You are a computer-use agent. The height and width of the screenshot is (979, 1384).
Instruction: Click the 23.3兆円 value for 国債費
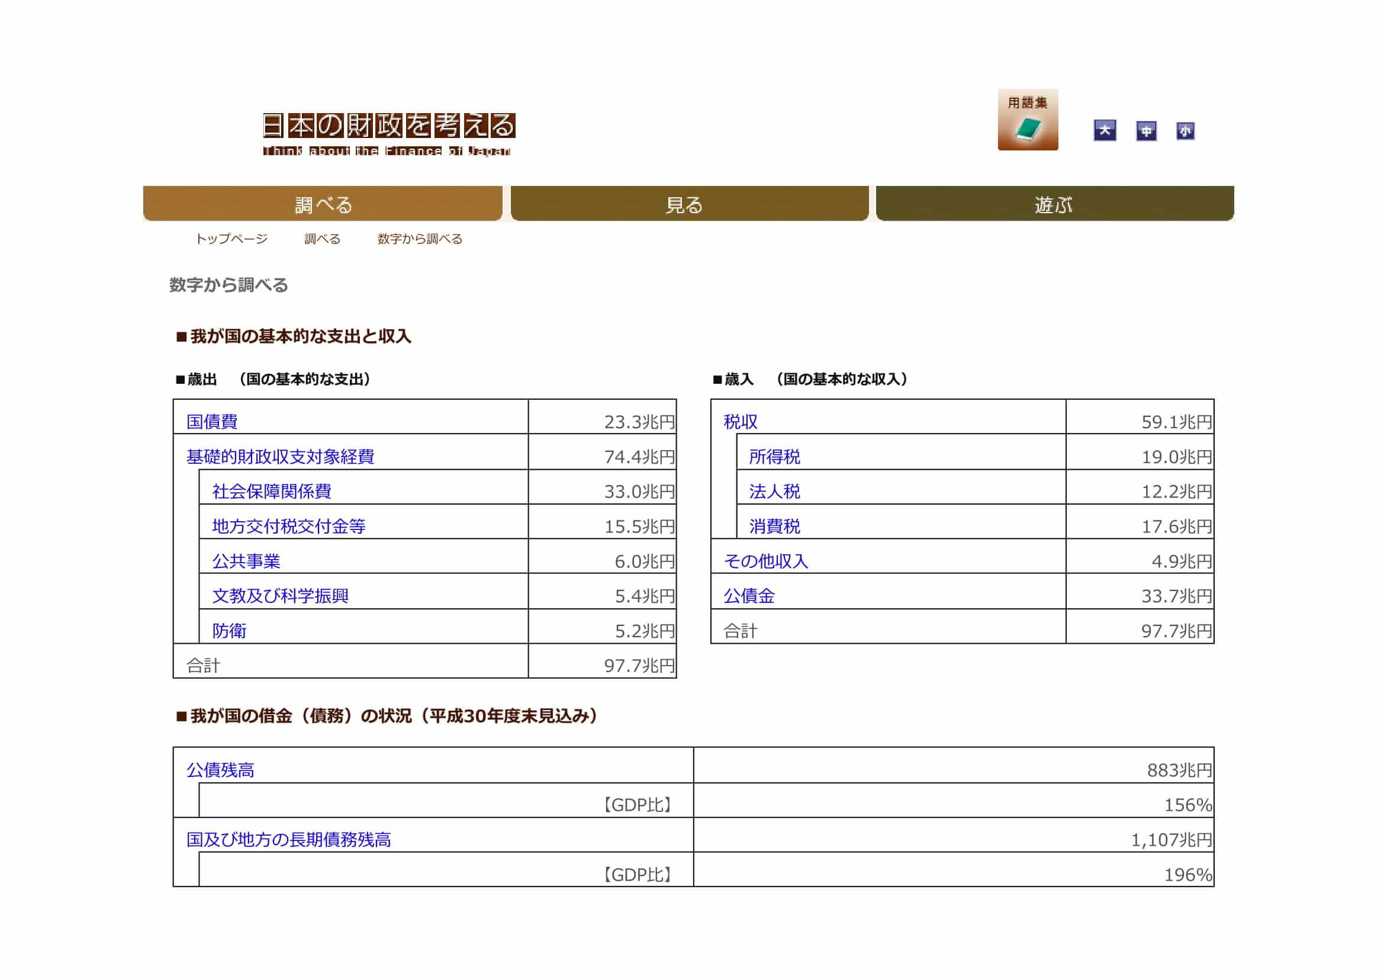tap(639, 422)
